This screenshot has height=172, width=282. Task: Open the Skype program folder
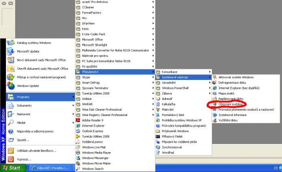[x=115, y=77]
